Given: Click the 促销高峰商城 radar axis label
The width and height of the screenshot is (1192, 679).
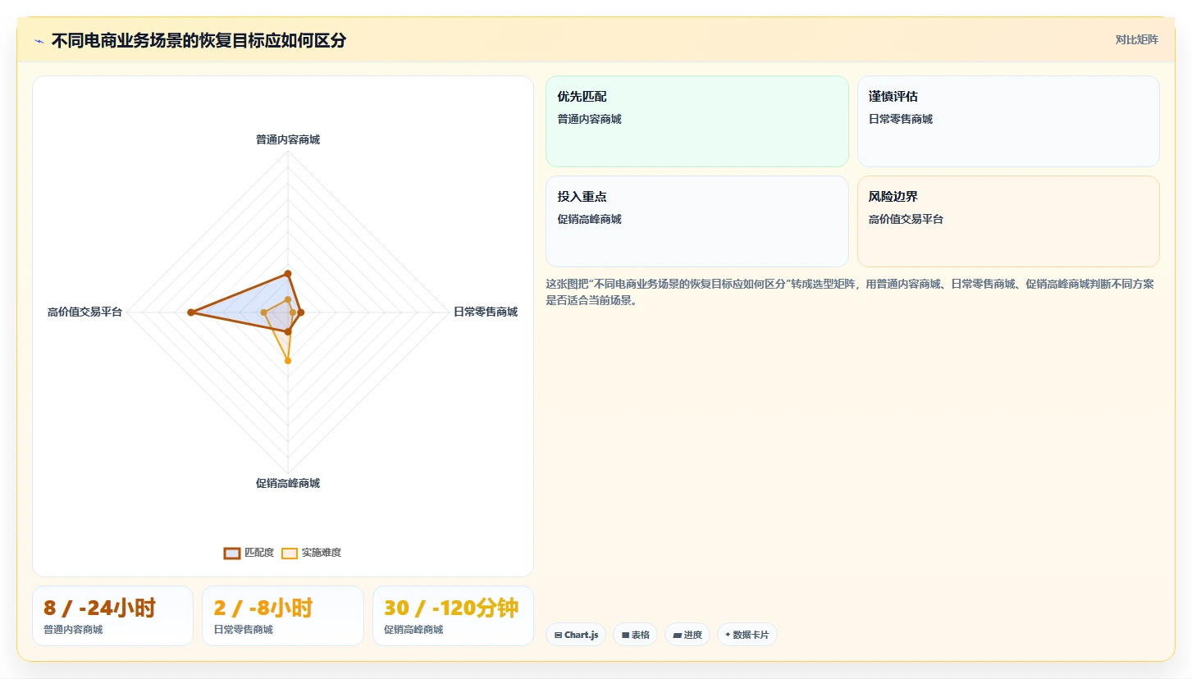Looking at the screenshot, I should click(288, 483).
